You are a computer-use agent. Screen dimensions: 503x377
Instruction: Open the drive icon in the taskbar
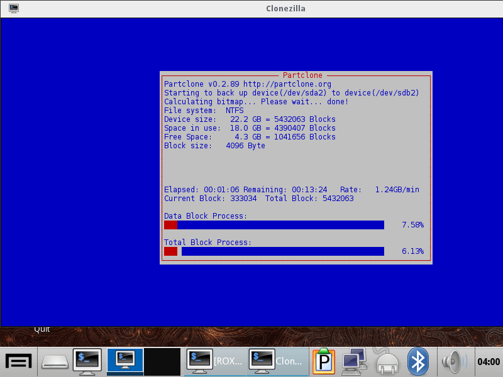click(55, 362)
